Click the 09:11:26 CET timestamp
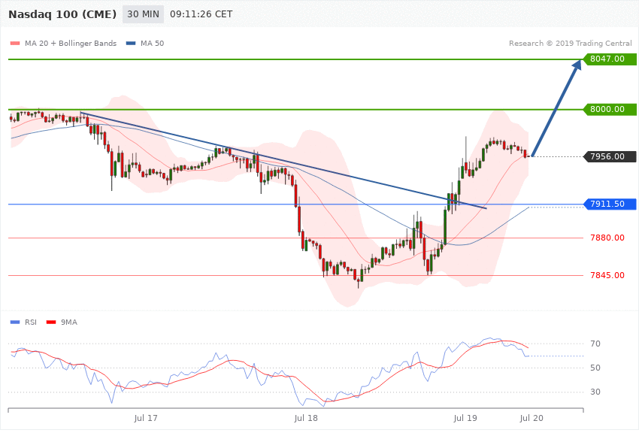The height and width of the screenshot is (433, 639). [201, 14]
